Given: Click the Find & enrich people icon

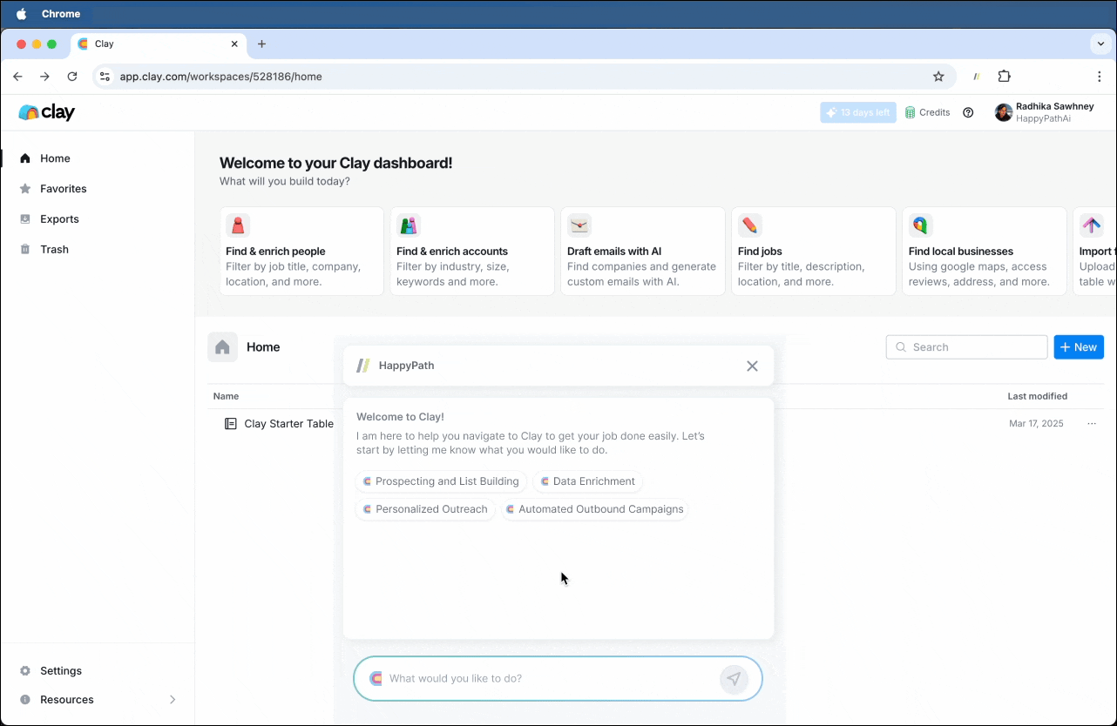Looking at the screenshot, I should click(238, 225).
